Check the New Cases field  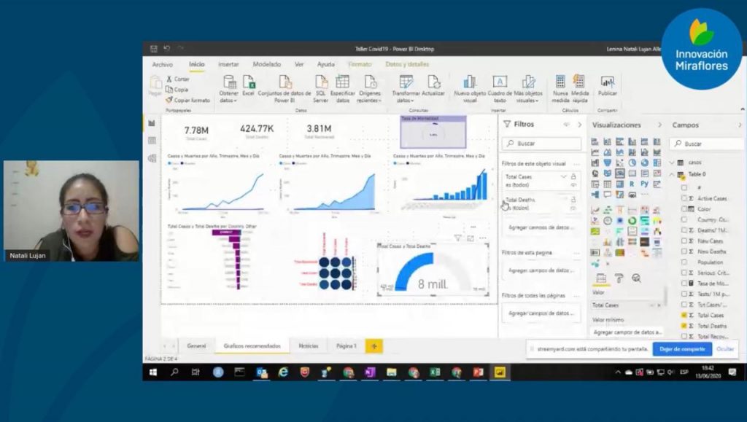(x=684, y=241)
